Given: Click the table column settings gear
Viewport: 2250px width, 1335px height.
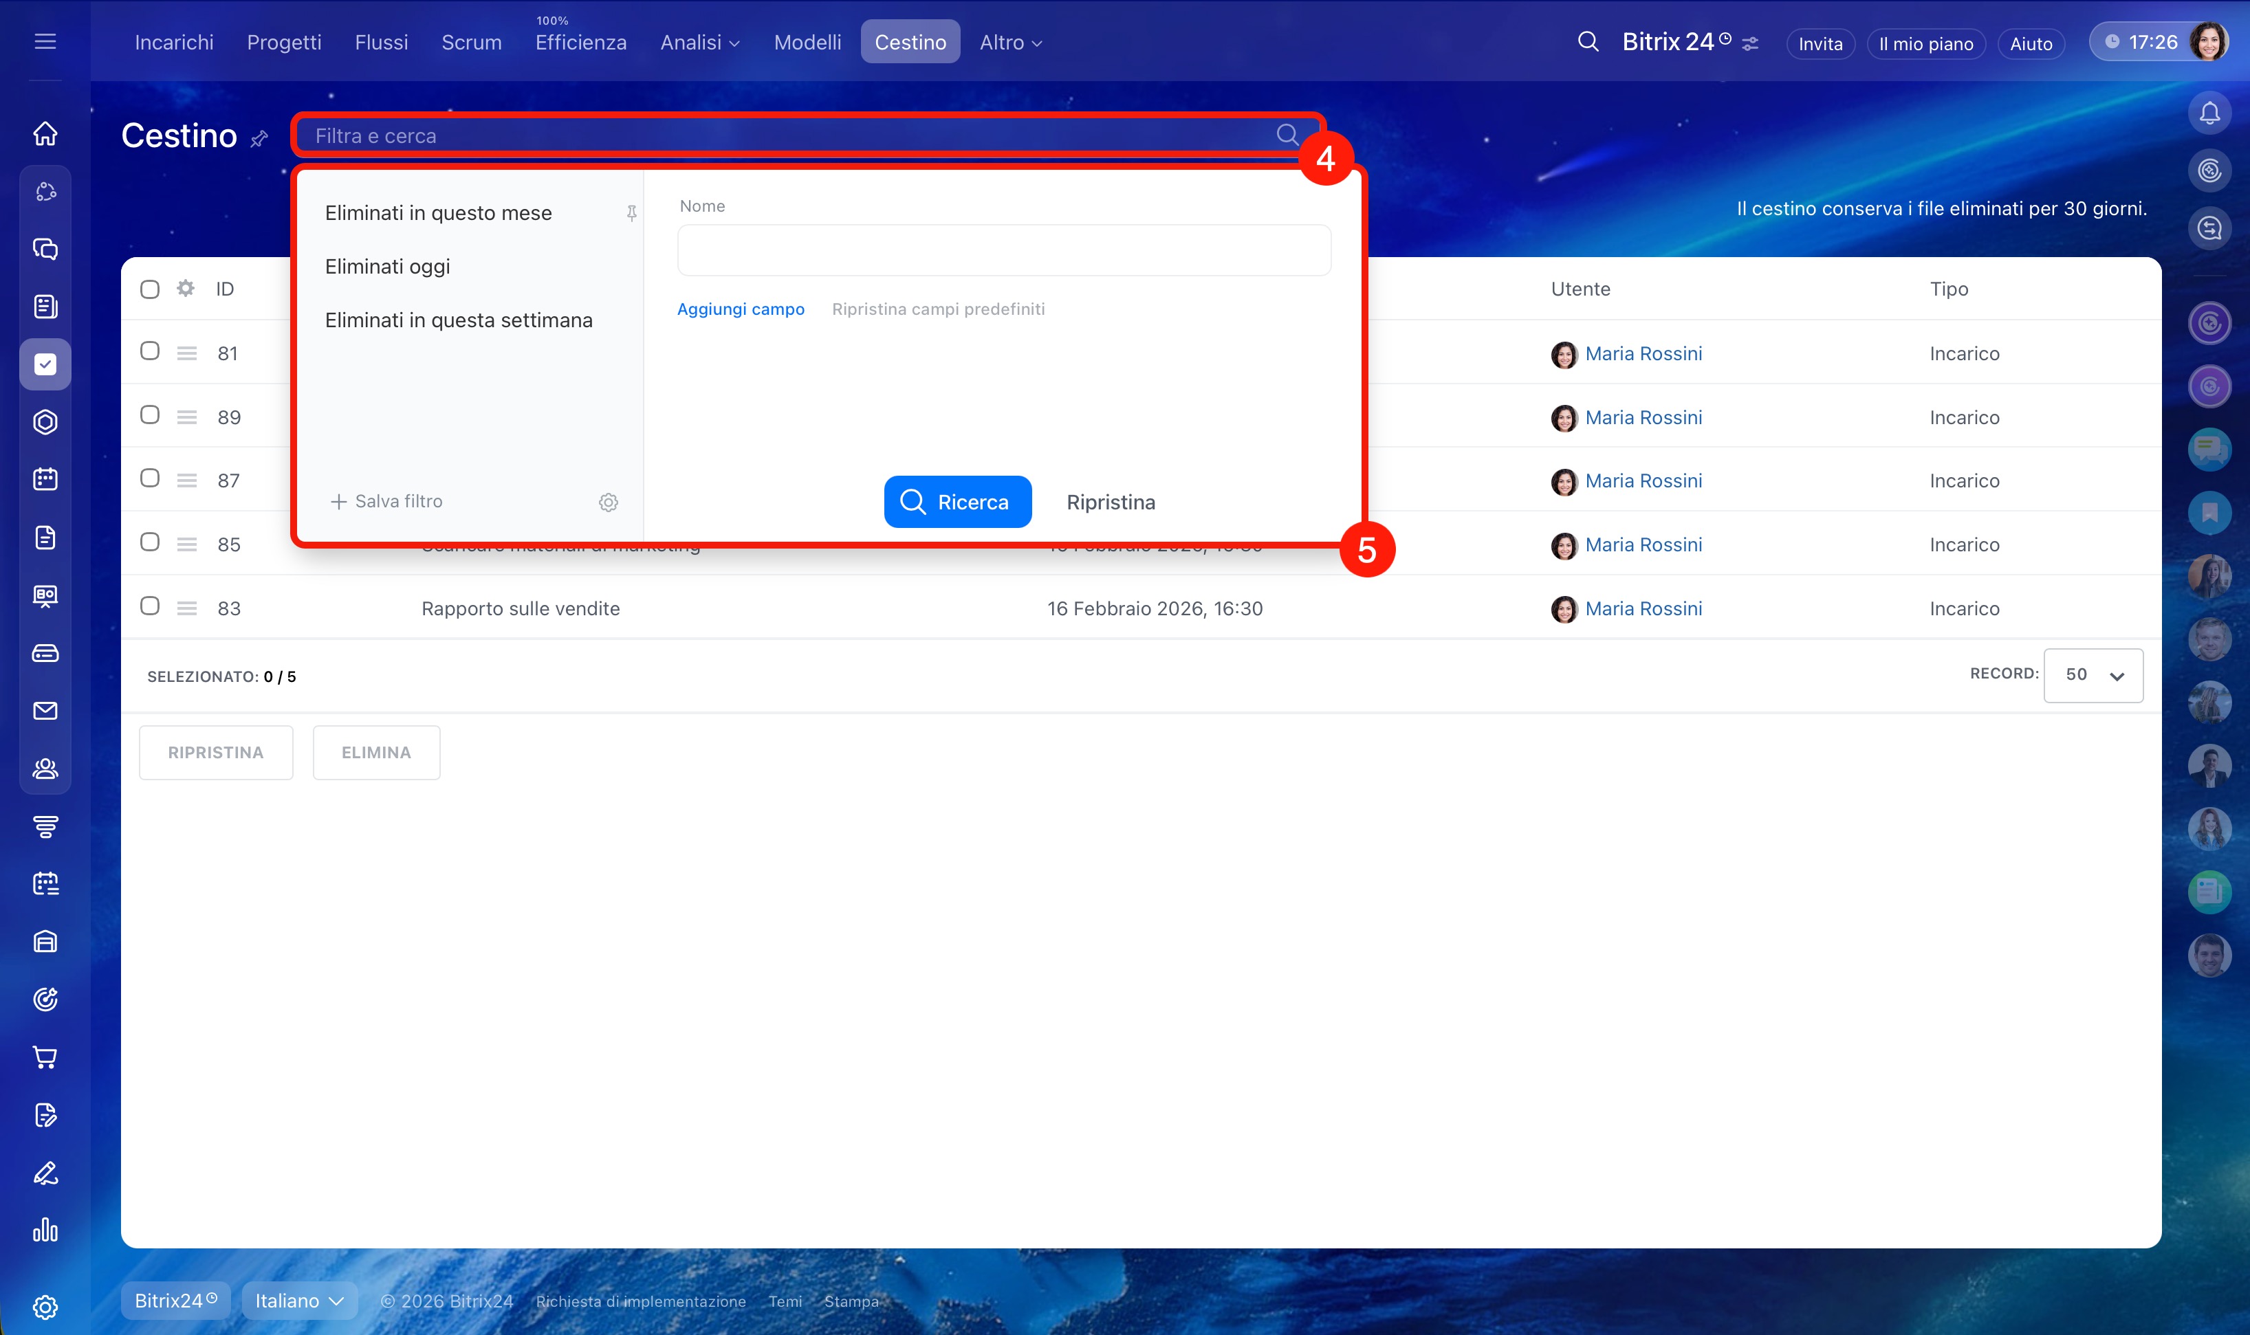Looking at the screenshot, I should click(186, 289).
